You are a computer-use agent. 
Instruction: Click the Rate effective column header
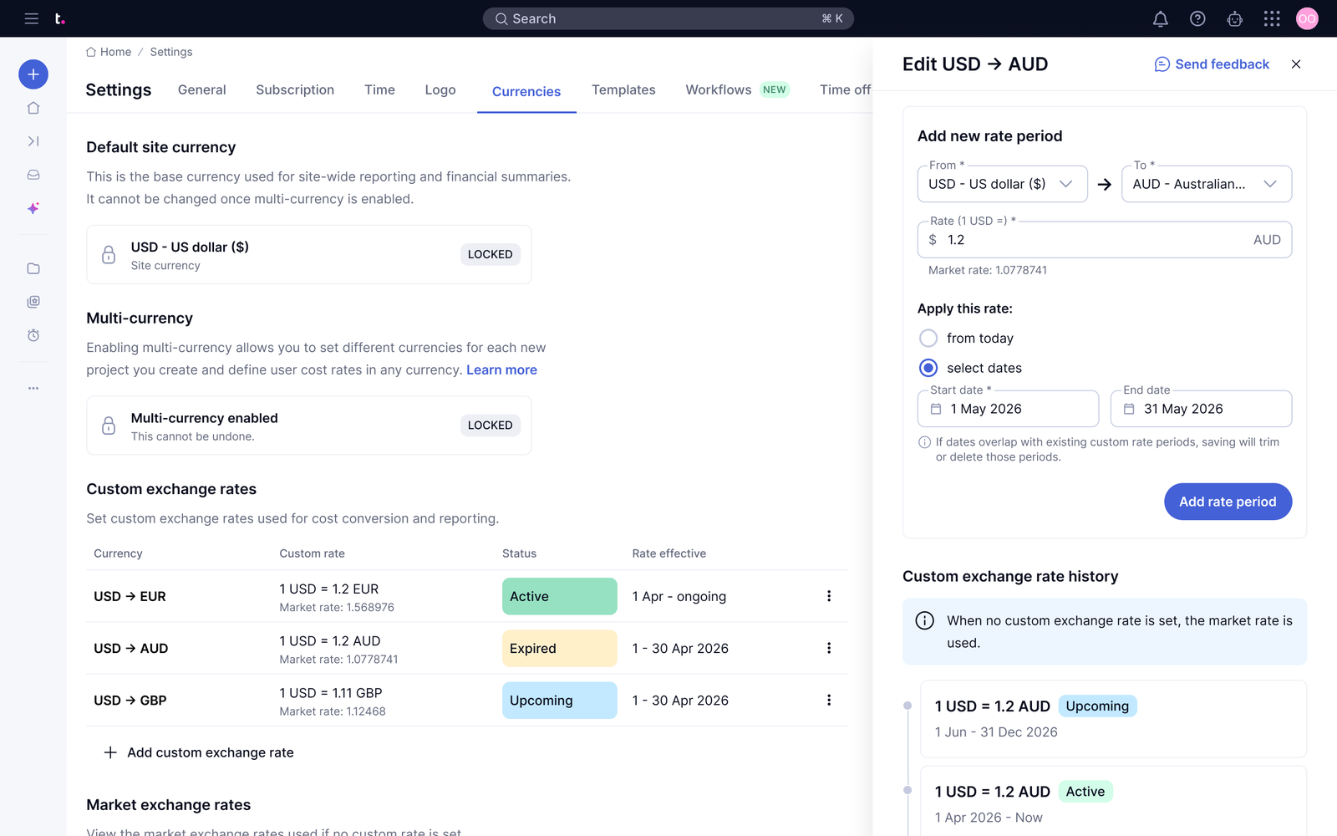[669, 553]
